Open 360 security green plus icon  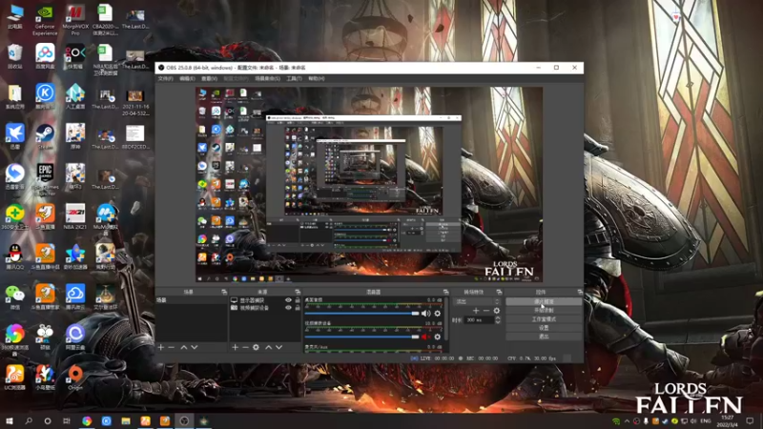15,216
